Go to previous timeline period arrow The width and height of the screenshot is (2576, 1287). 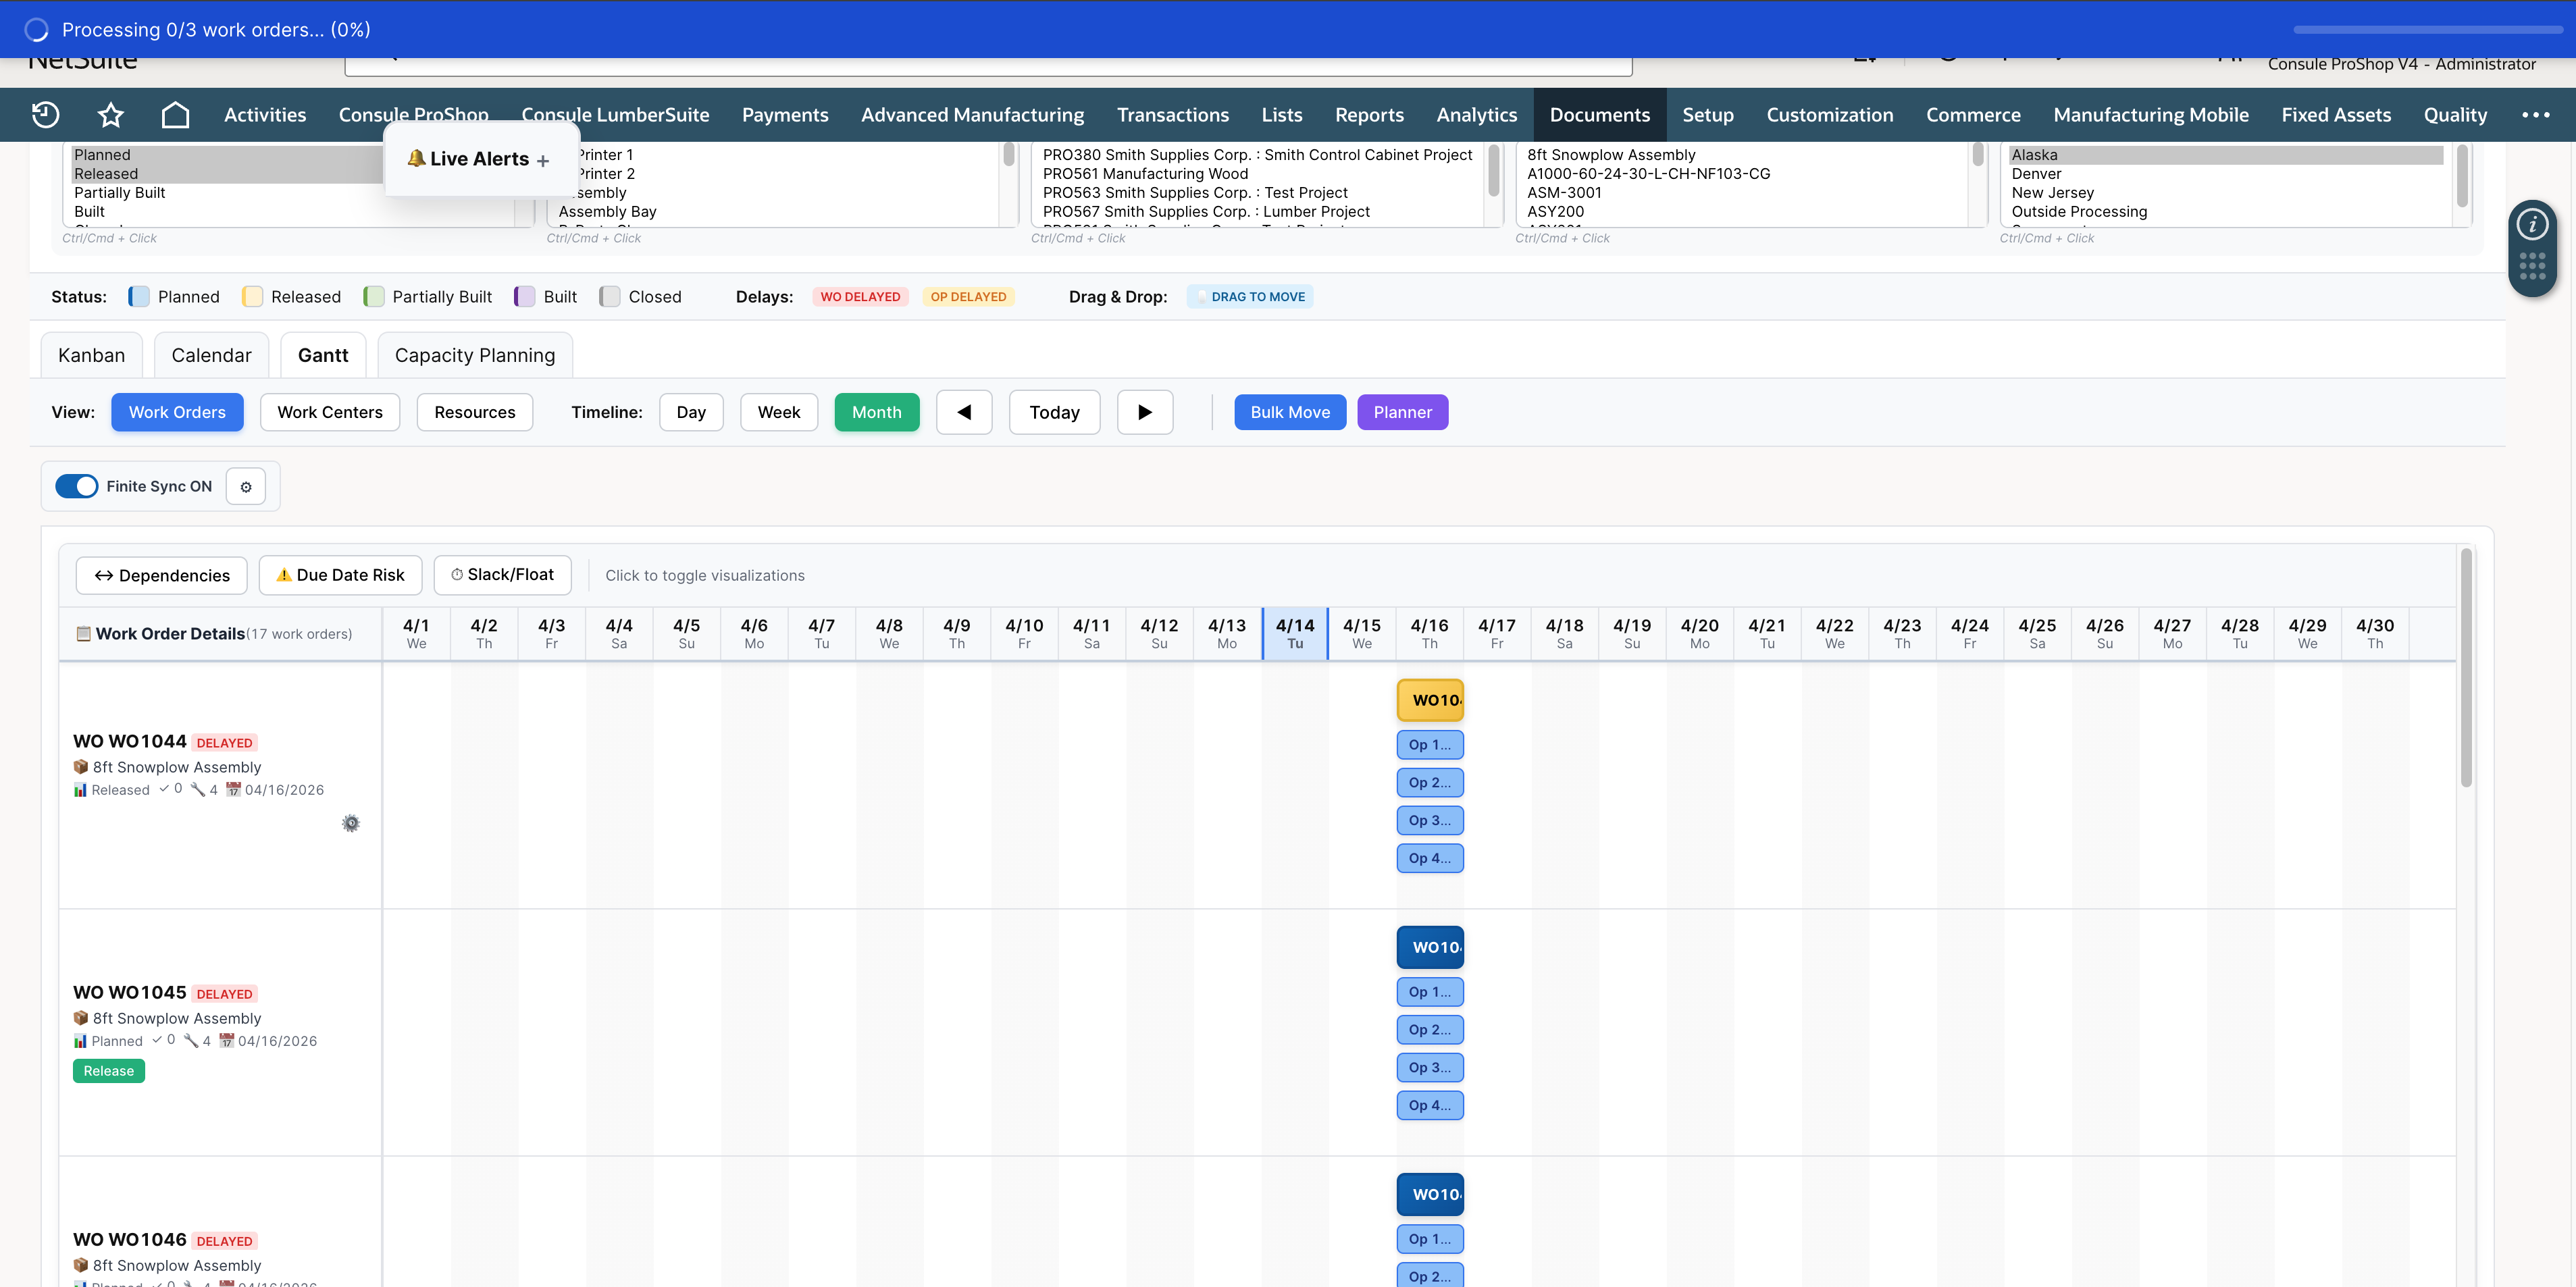tap(964, 412)
